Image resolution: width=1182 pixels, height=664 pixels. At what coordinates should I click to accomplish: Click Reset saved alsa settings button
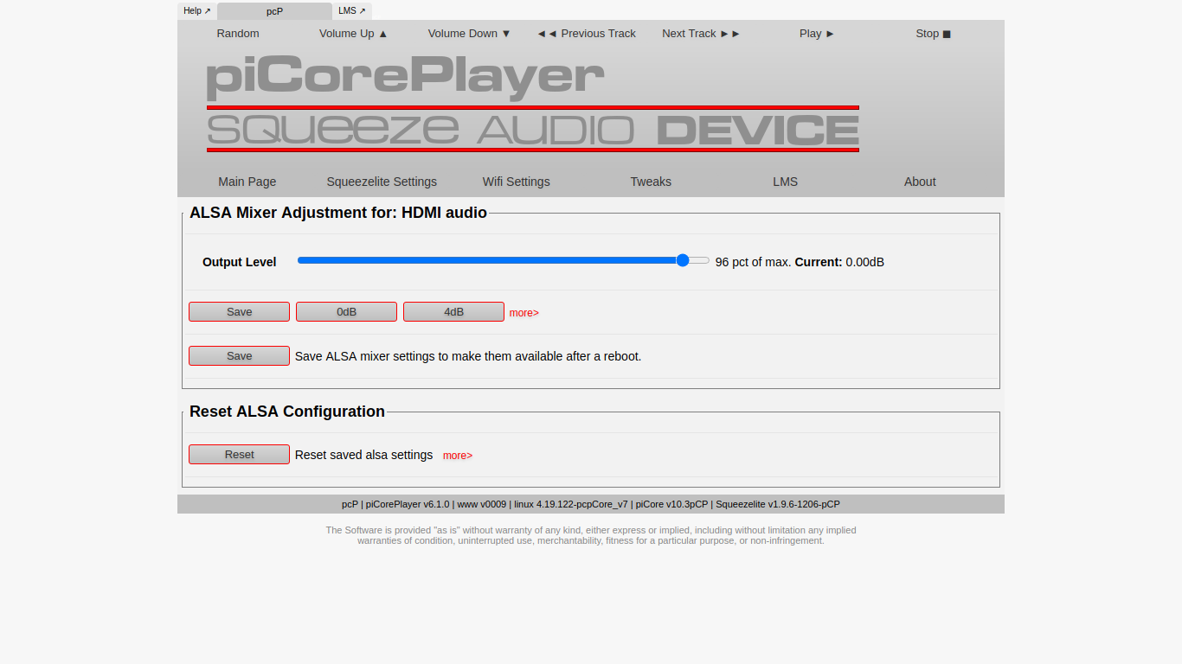click(x=239, y=455)
